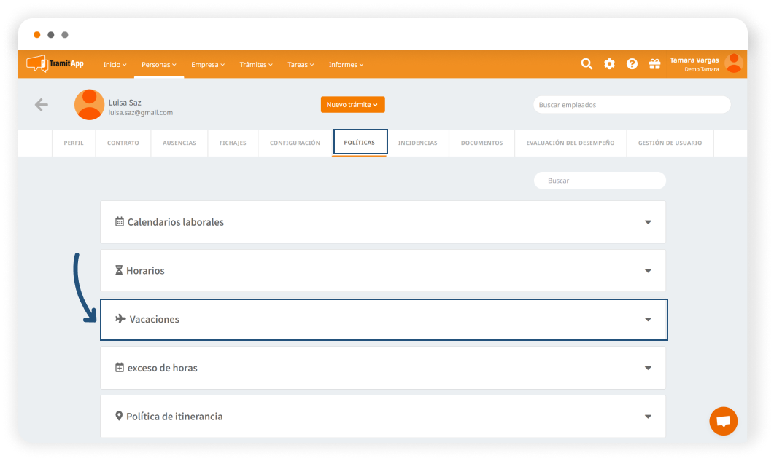Open the chat support bubble icon
The width and height of the screenshot is (774, 461).
(723, 421)
